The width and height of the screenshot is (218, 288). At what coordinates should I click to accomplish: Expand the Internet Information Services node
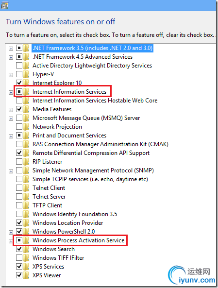(11, 92)
